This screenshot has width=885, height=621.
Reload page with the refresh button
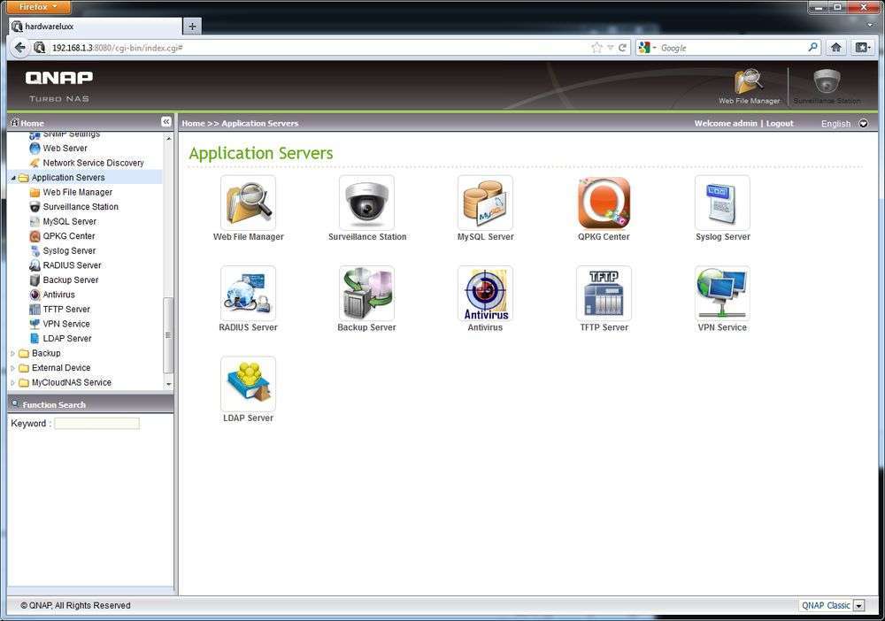(x=622, y=48)
